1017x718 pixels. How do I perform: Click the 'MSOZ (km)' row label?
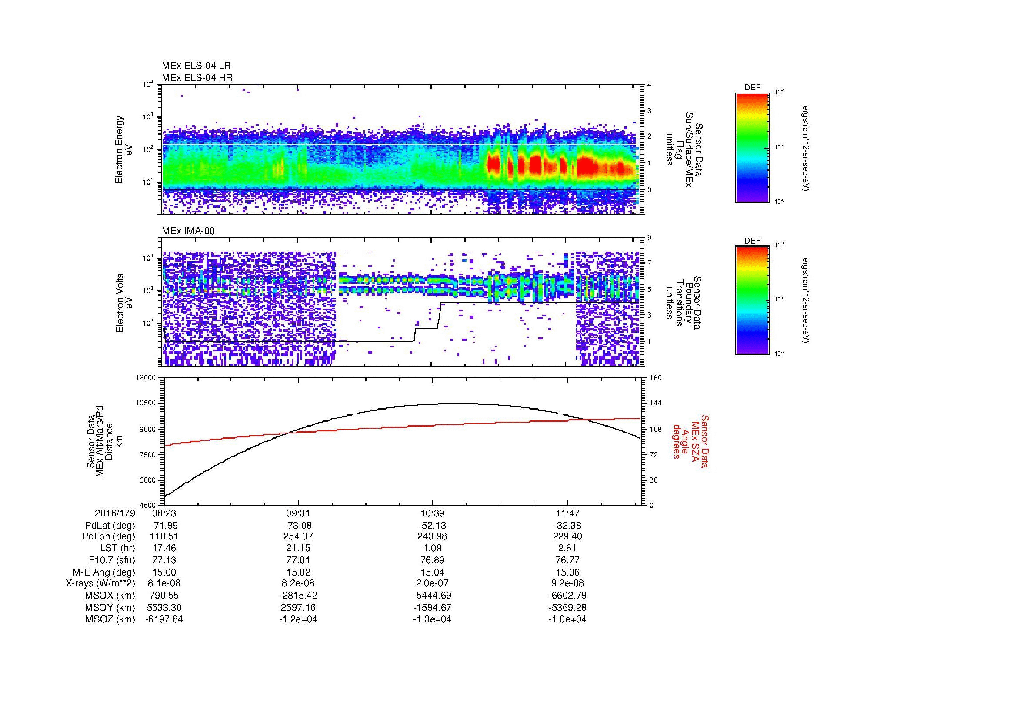point(110,619)
